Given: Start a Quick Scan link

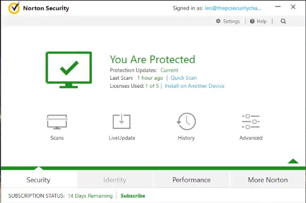Looking at the screenshot, I should [x=184, y=78].
